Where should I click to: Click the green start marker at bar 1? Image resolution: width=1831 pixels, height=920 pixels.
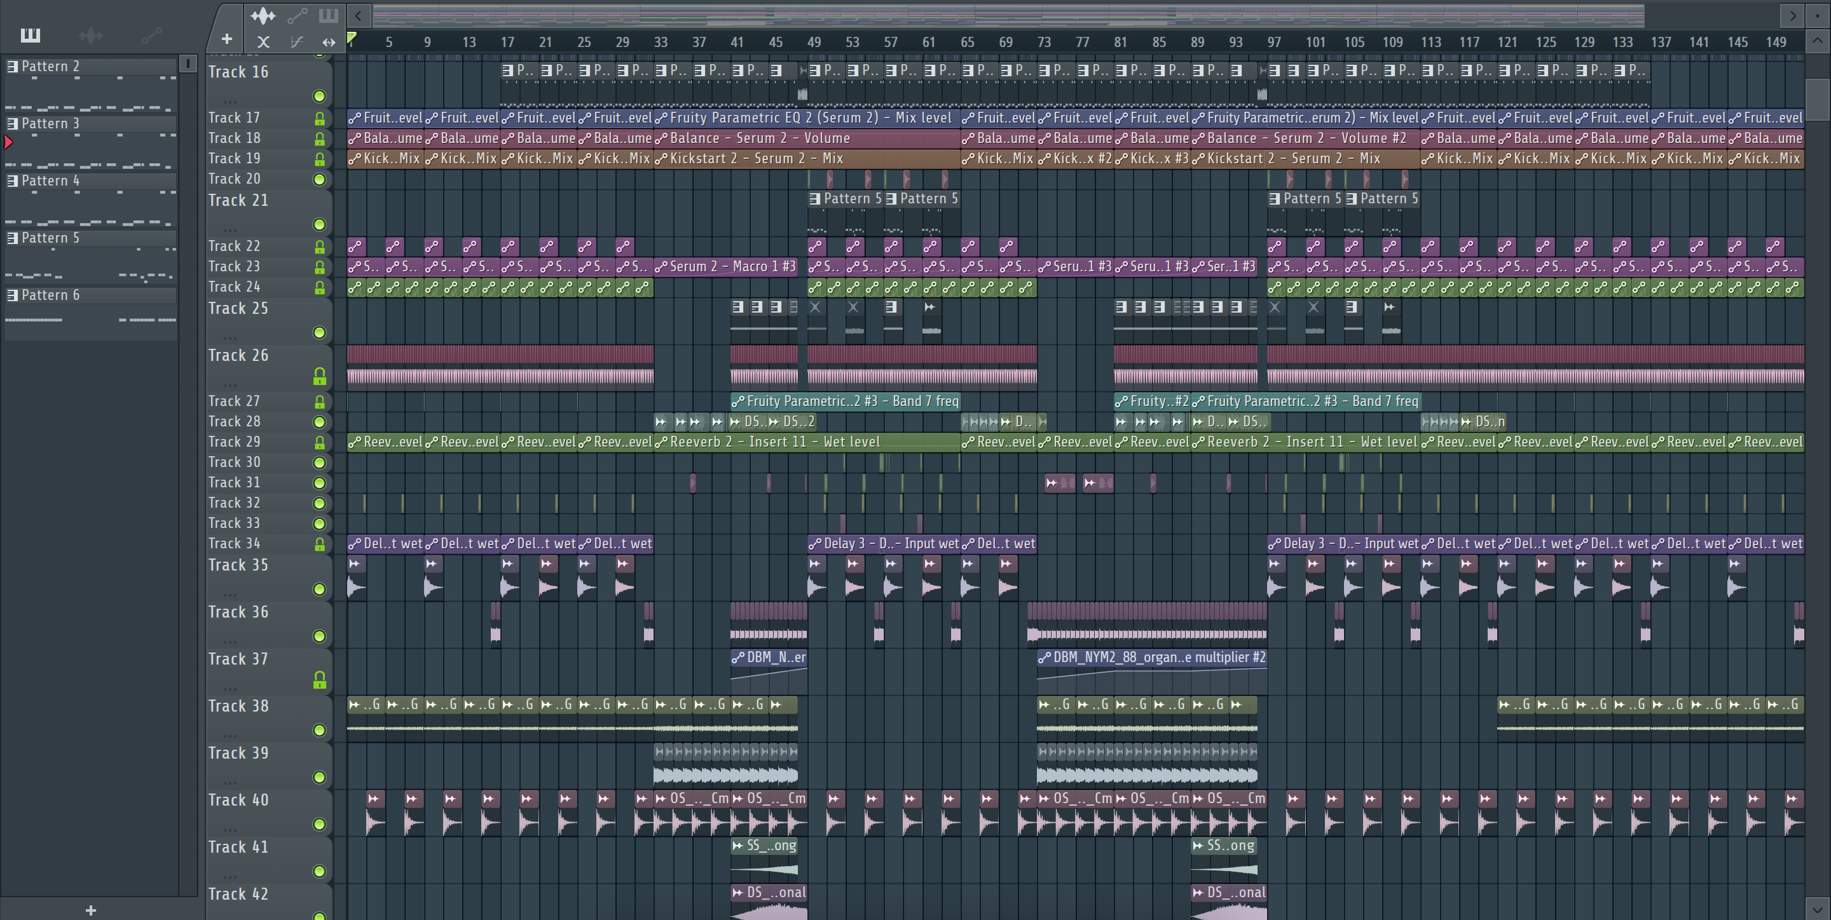point(352,37)
